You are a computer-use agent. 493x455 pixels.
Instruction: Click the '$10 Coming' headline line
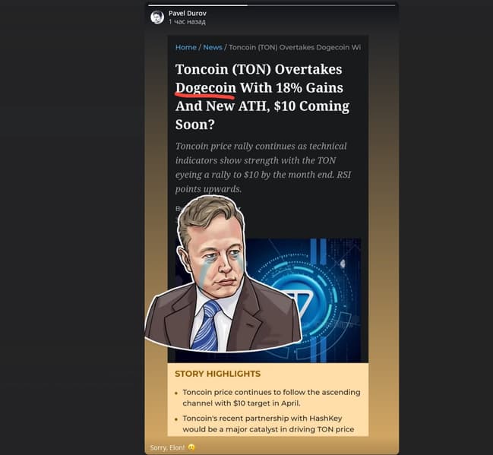point(262,106)
